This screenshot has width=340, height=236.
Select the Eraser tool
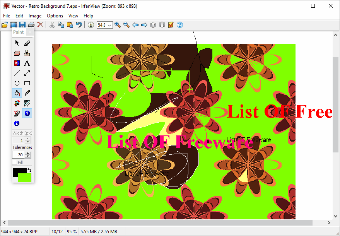click(x=17, y=53)
